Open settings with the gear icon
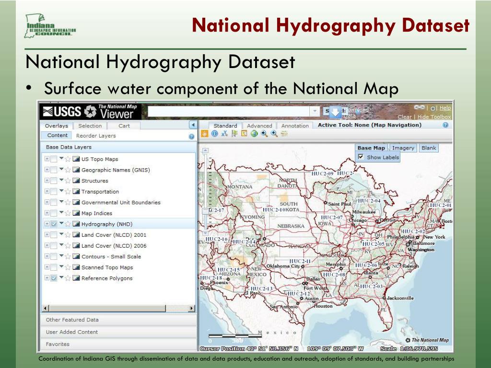This screenshot has width=491, height=368. pos(433,108)
